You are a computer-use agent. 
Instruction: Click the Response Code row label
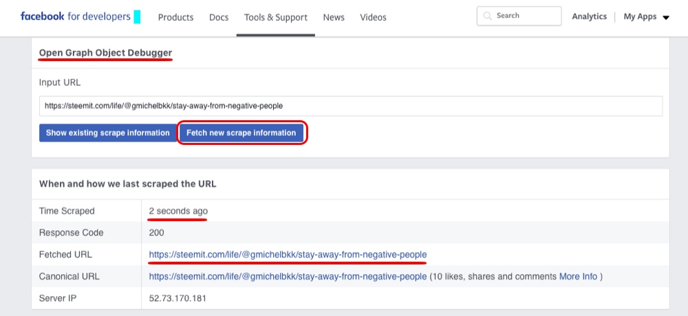[x=71, y=233]
